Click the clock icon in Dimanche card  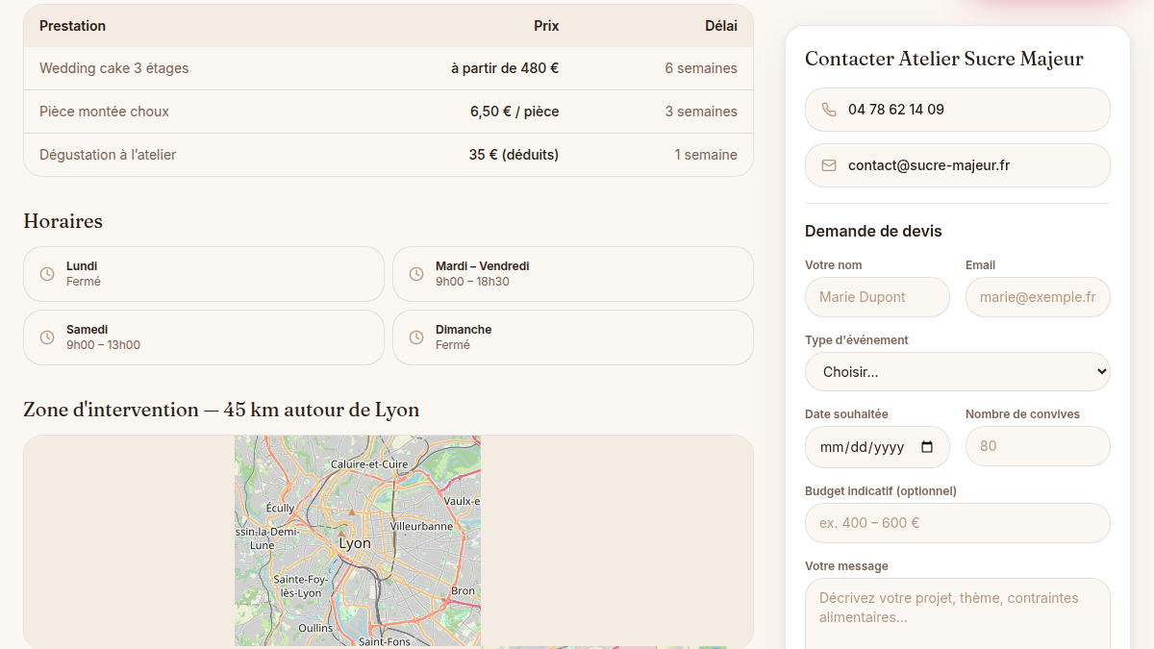coord(416,337)
